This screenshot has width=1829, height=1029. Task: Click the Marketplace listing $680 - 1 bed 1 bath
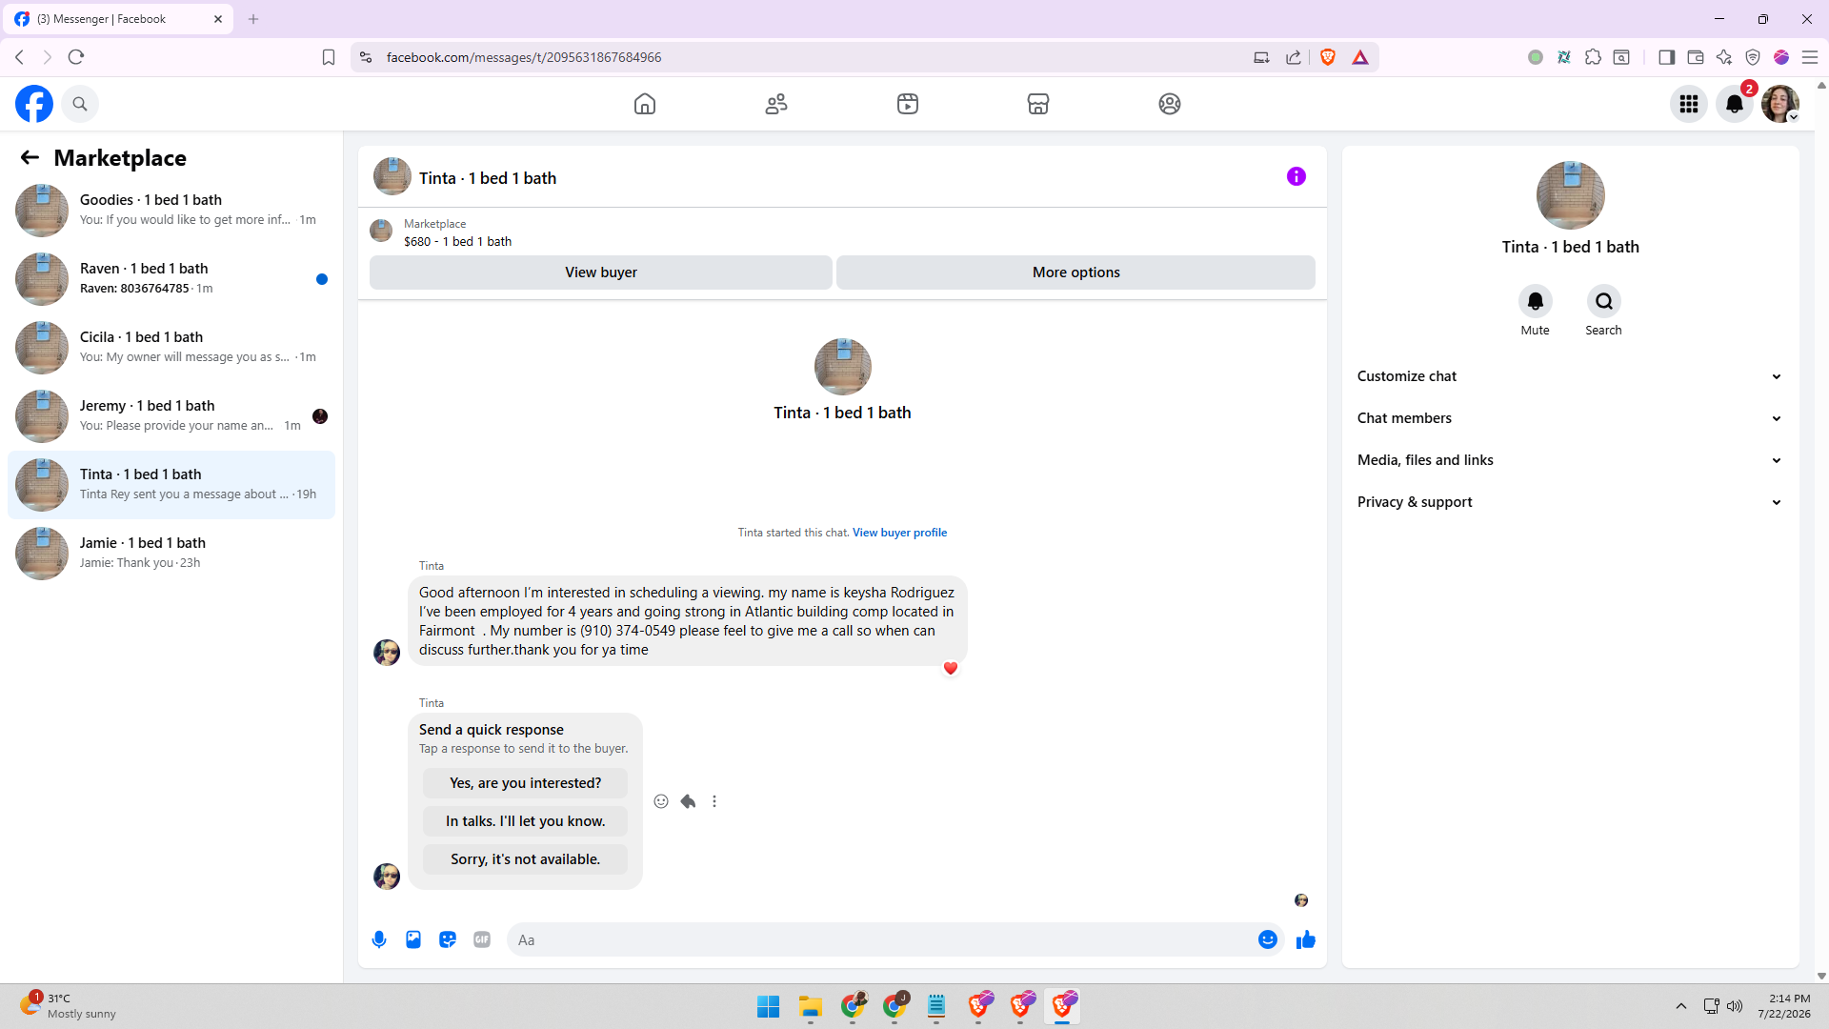457,242
